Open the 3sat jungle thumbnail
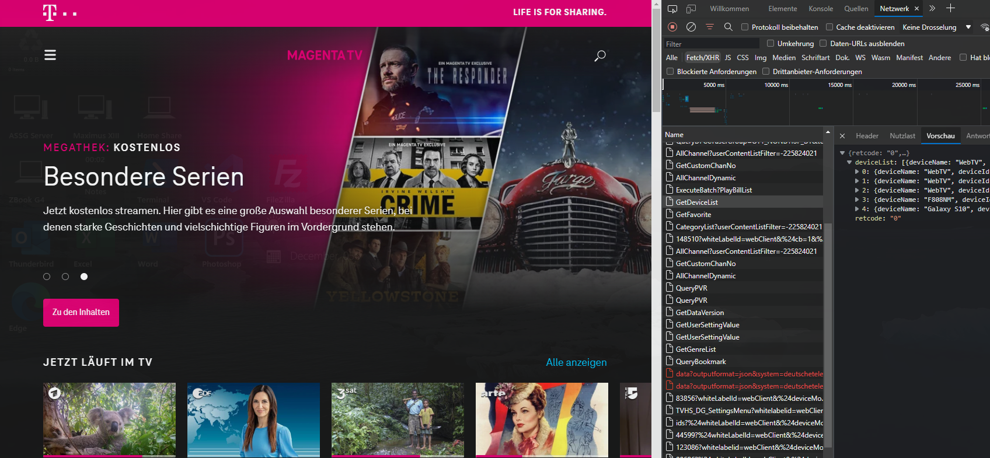The height and width of the screenshot is (458, 990). pos(398,419)
